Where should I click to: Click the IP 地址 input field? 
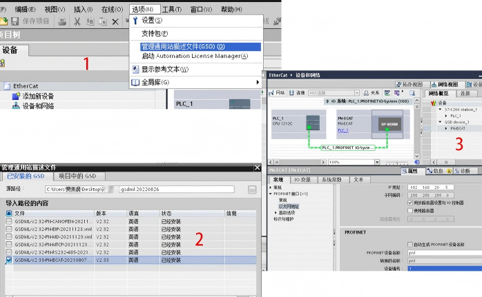pyautogui.click(x=431, y=187)
